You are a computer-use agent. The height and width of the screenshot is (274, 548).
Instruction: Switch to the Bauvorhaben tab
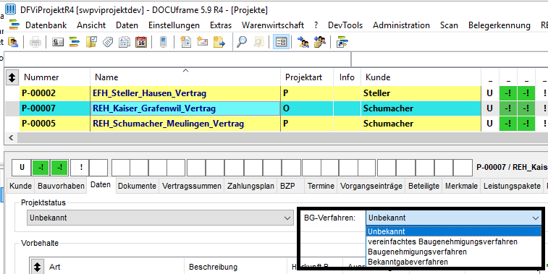[x=61, y=186]
